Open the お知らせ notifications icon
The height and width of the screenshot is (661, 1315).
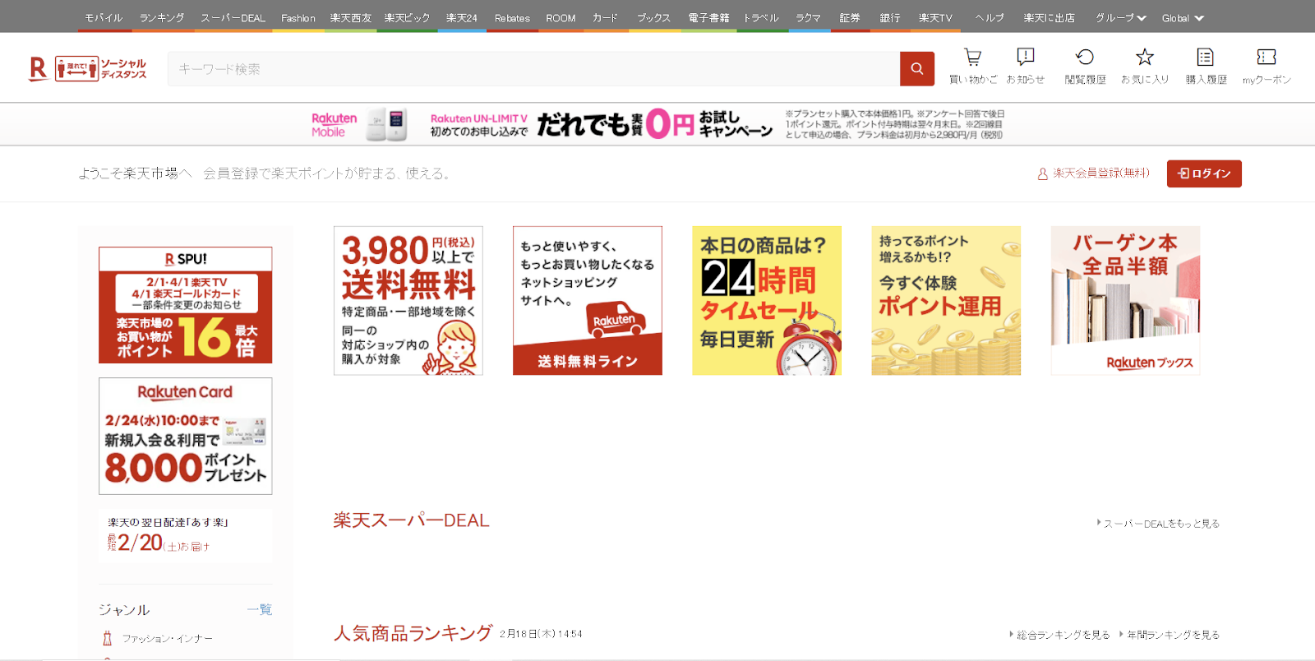pyautogui.click(x=1025, y=57)
